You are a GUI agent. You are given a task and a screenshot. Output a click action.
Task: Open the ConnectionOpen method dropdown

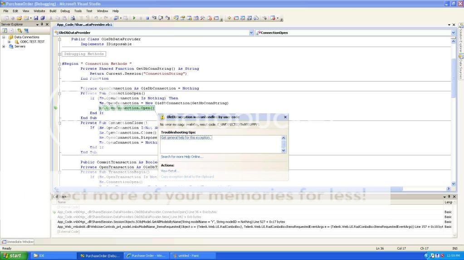(x=453, y=33)
